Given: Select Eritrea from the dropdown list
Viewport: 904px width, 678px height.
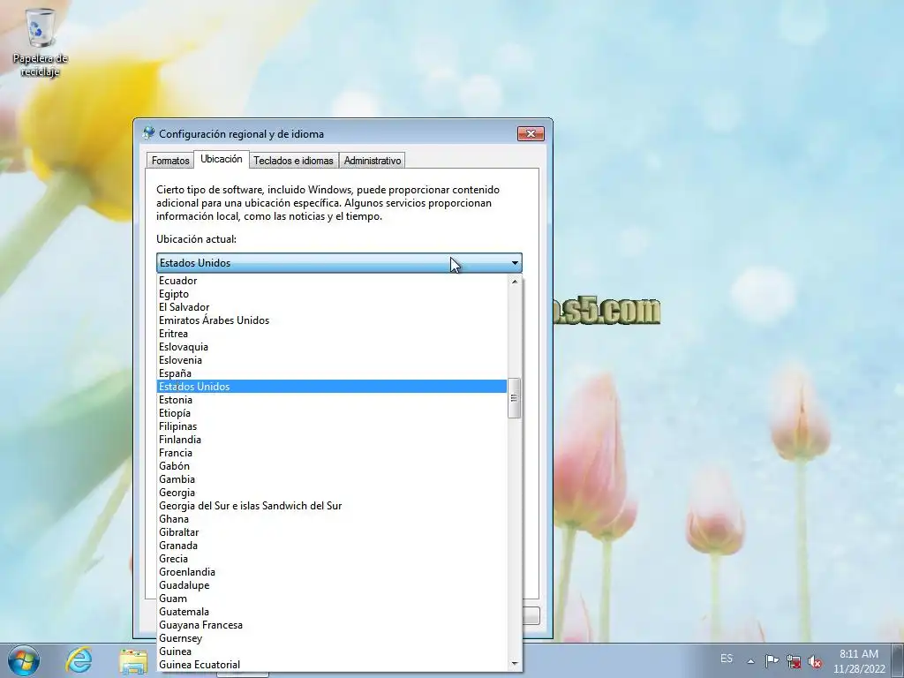Looking at the screenshot, I should tap(332, 334).
